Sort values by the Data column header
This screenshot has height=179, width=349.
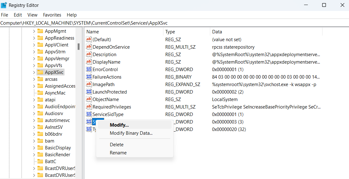(266, 32)
